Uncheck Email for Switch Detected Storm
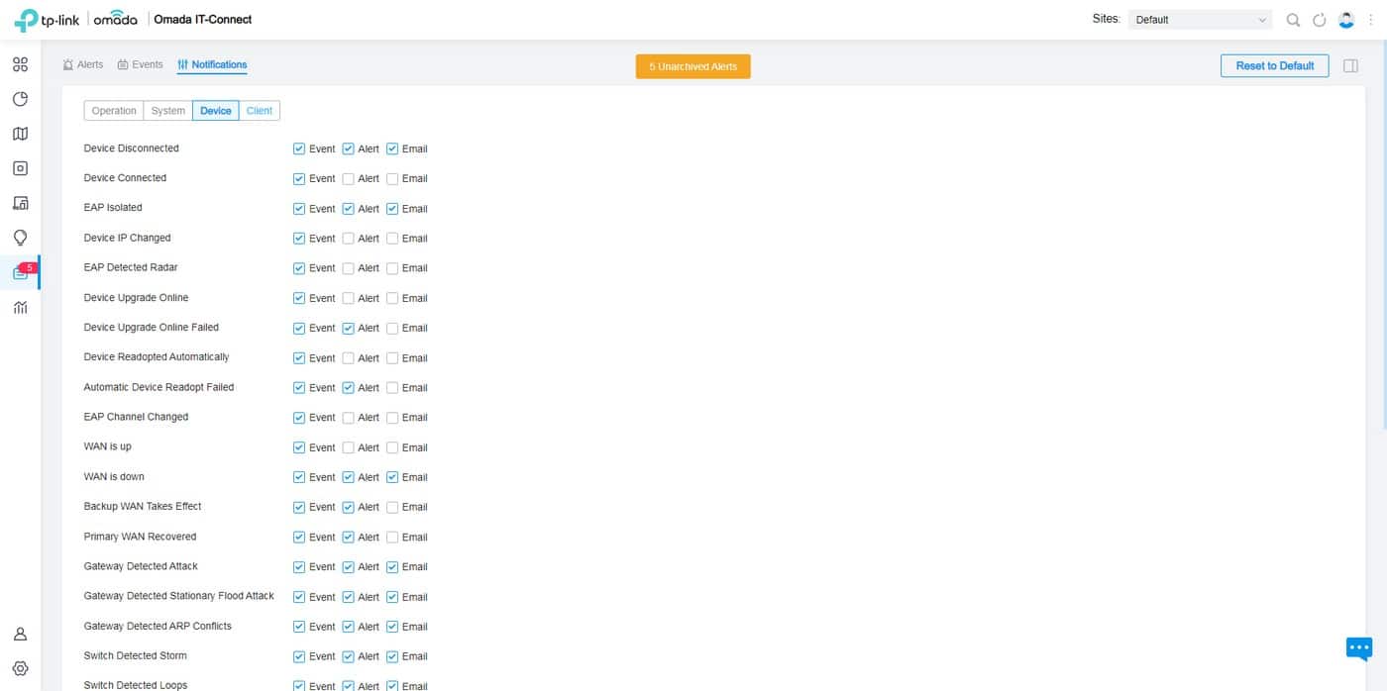 (x=392, y=656)
